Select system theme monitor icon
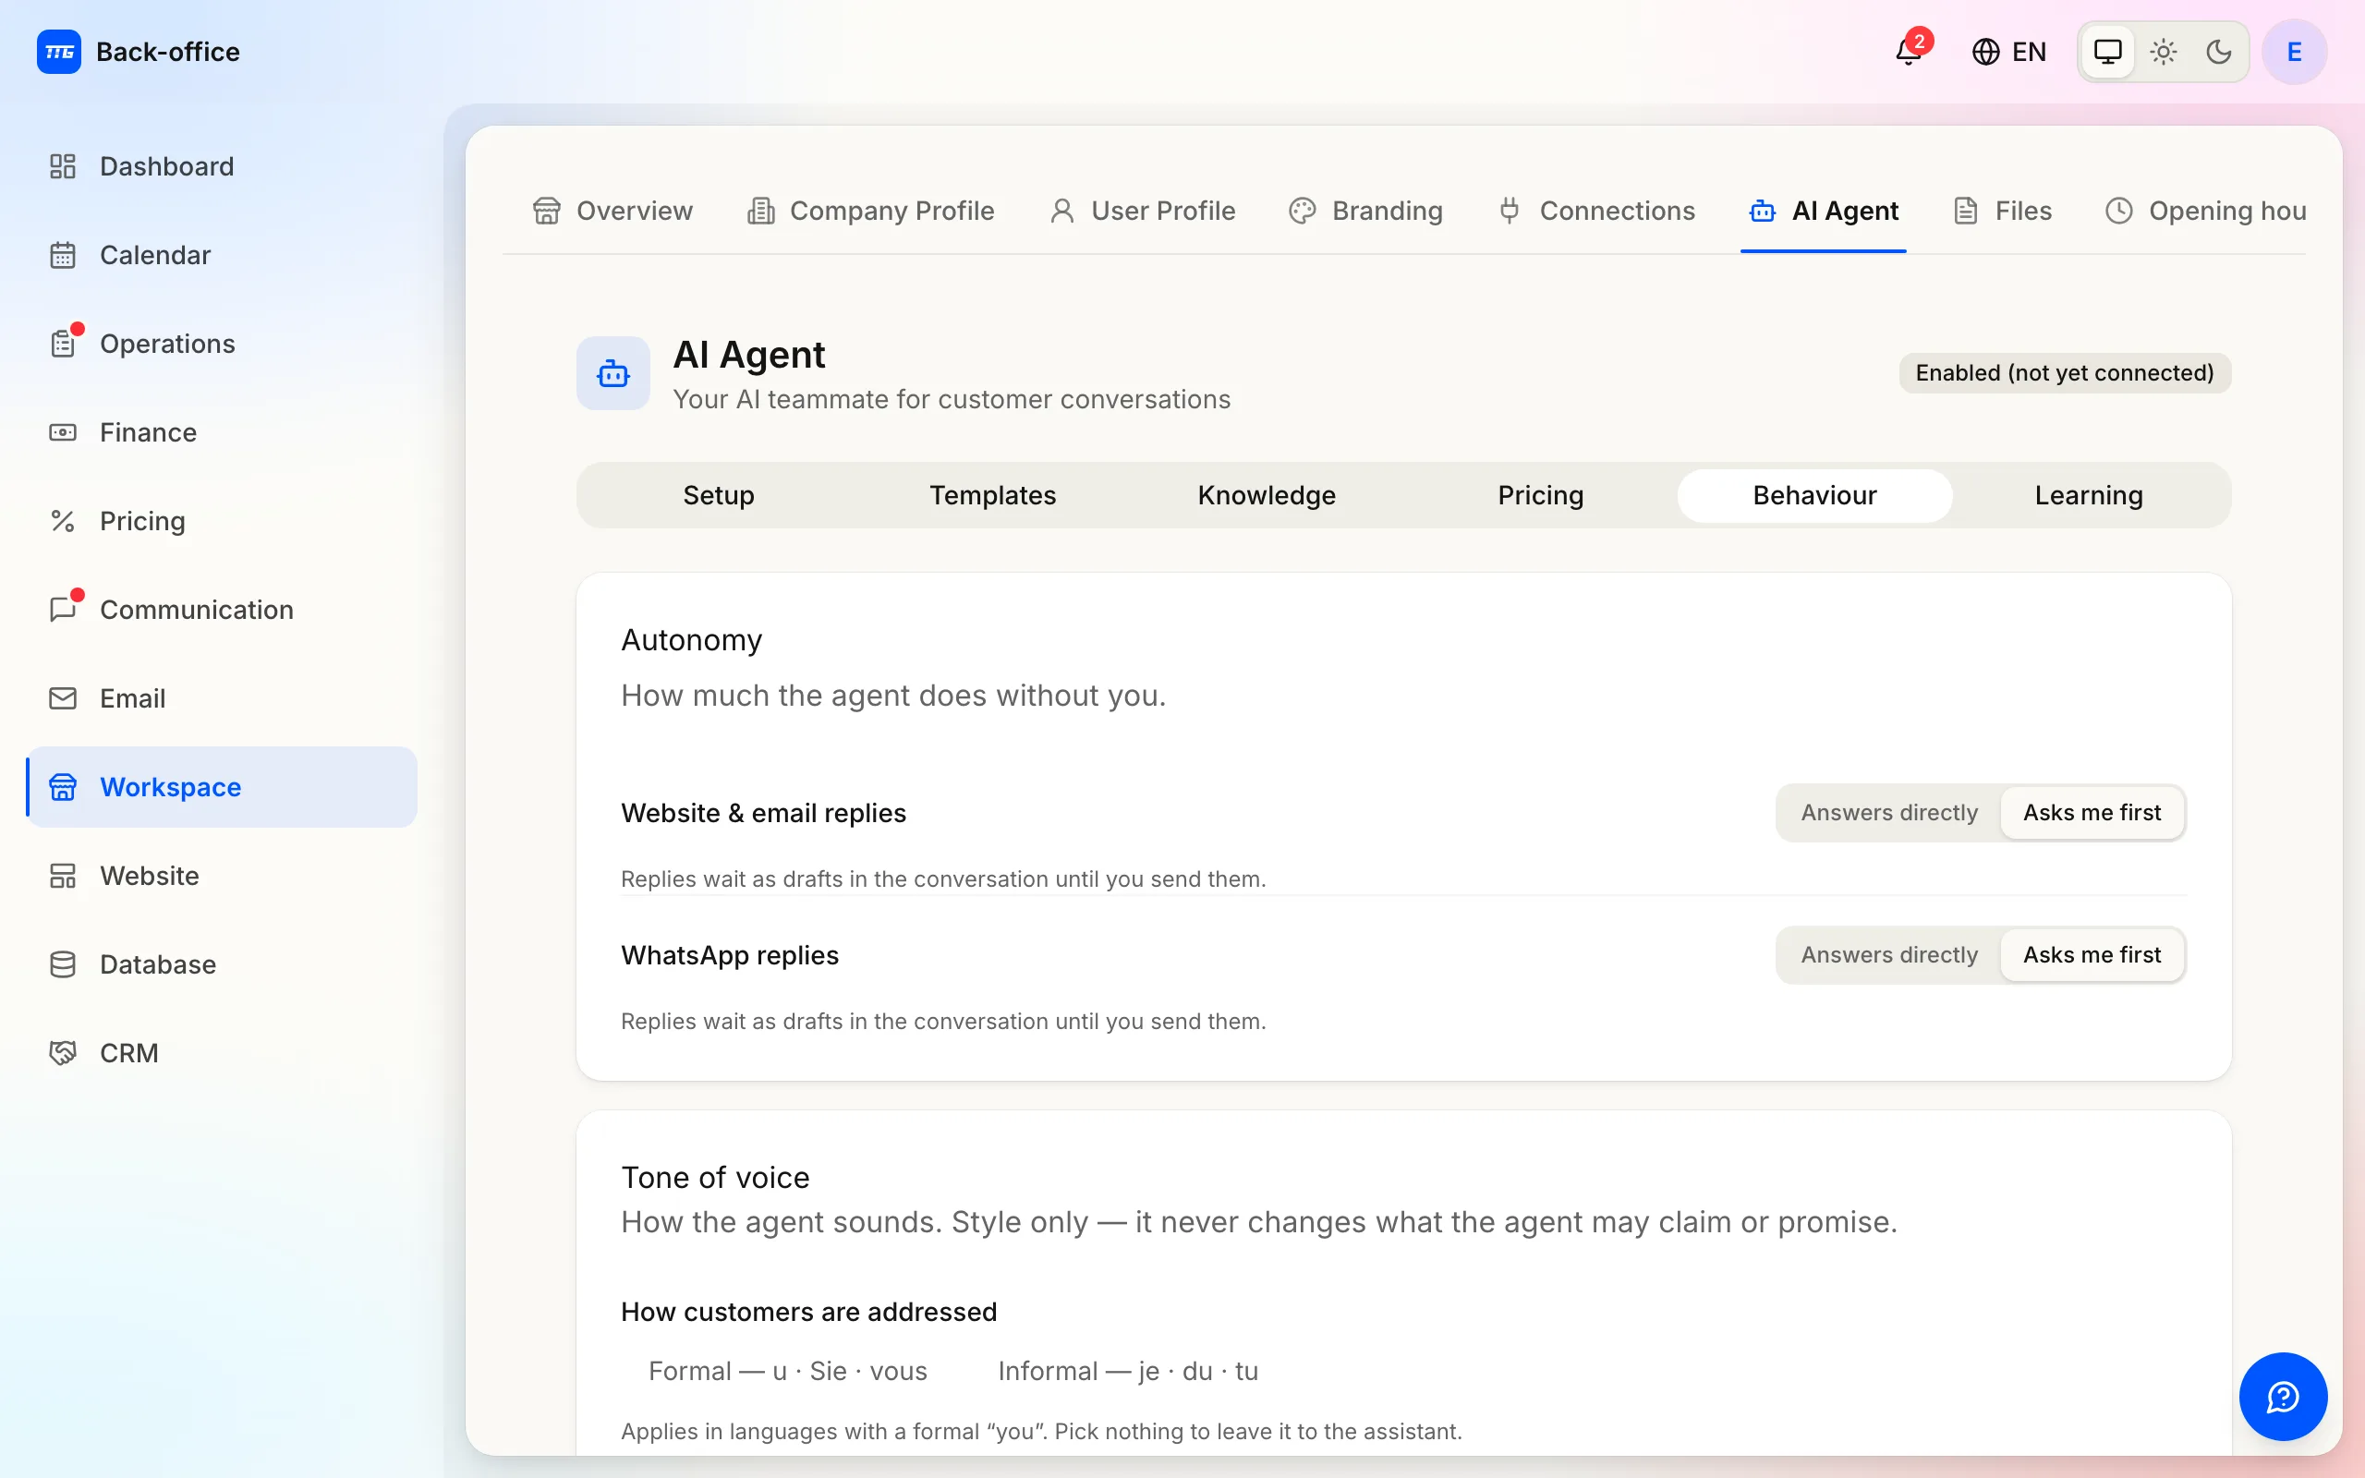 click(x=2108, y=52)
